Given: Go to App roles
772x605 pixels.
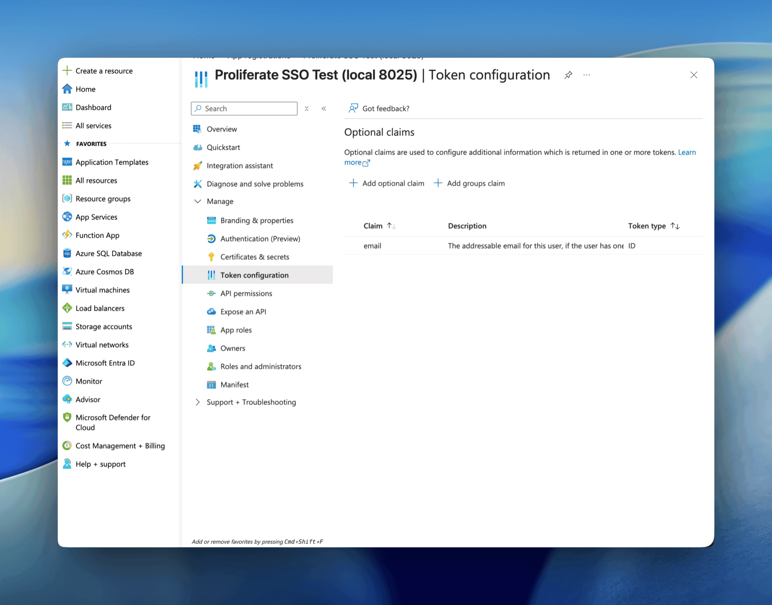Looking at the screenshot, I should click(x=236, y=330).
